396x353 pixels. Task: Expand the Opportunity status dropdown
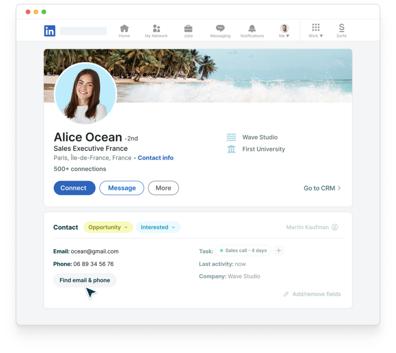tap(108, 227)
